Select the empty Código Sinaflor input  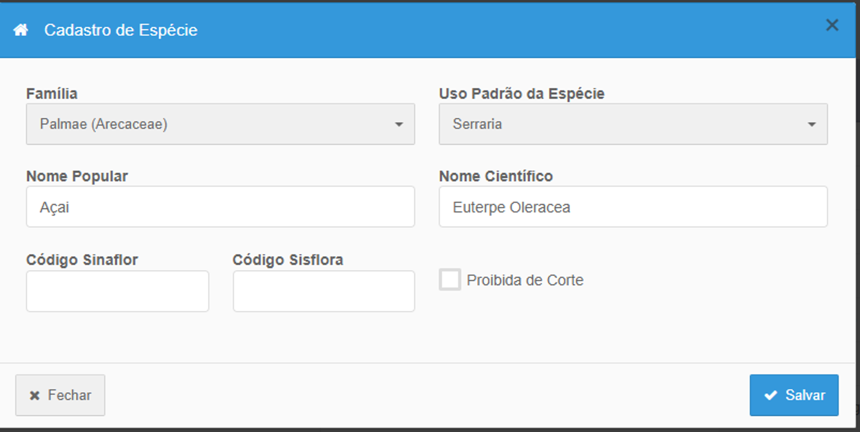click(x=117, y=291)
